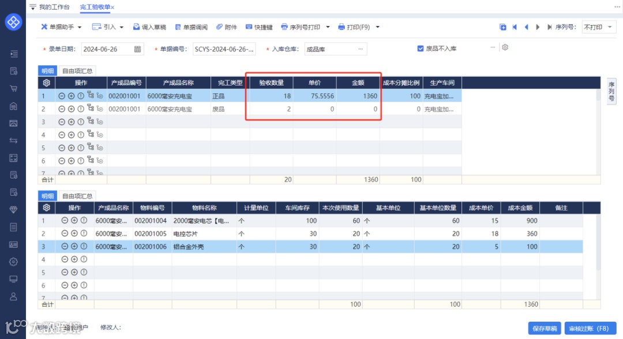The image size is (623, 339).
Task: Click lower material table column settings gear
Action: click(47, 208)
